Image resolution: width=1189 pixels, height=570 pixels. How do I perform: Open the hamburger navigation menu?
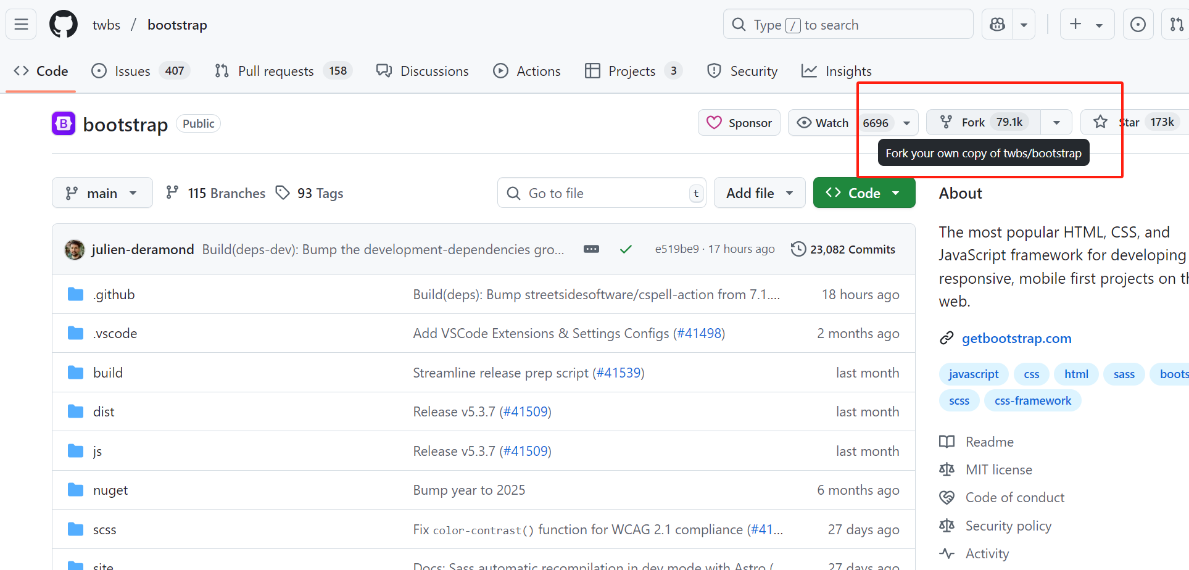point(21,25)
